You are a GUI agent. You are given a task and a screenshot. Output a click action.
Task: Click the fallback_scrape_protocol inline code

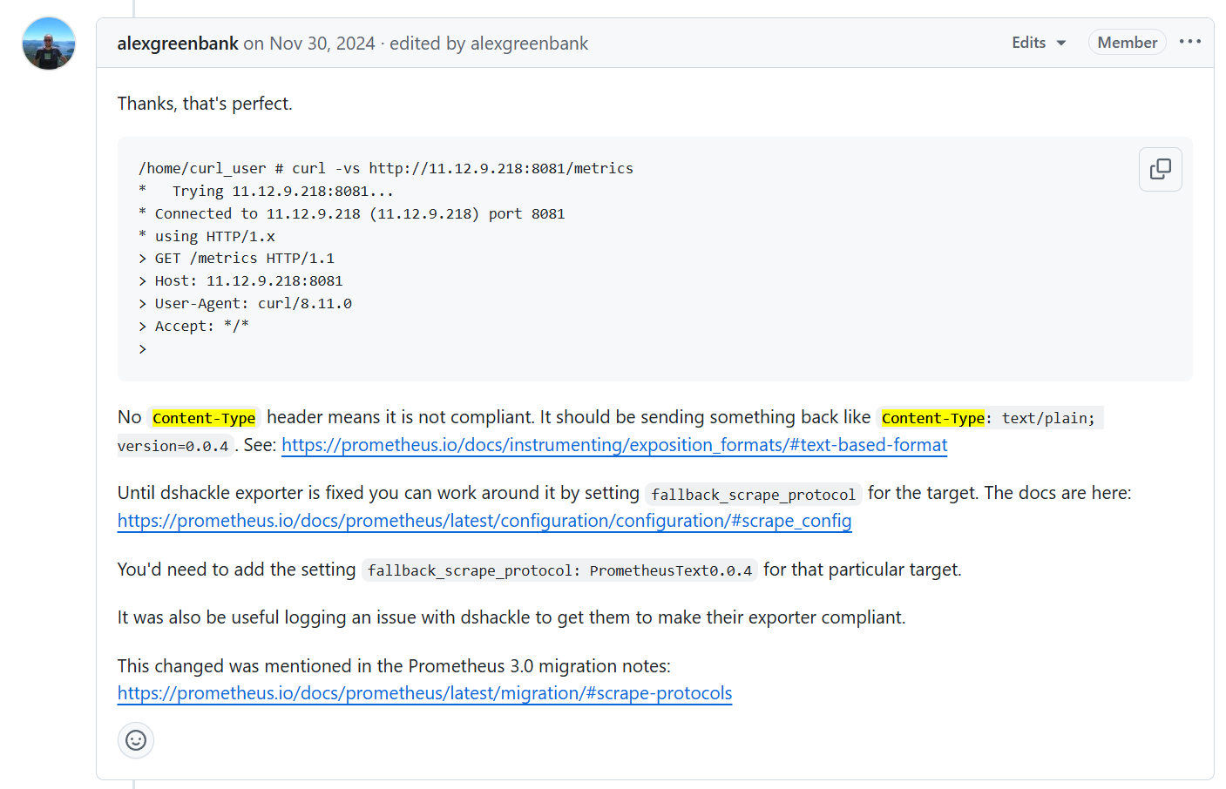point(753,495)
